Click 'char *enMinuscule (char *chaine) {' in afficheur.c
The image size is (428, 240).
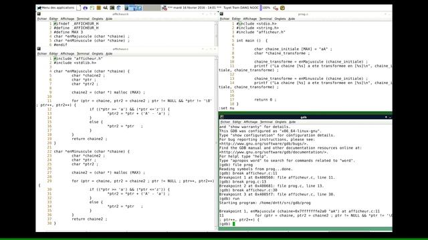(92, 151)
